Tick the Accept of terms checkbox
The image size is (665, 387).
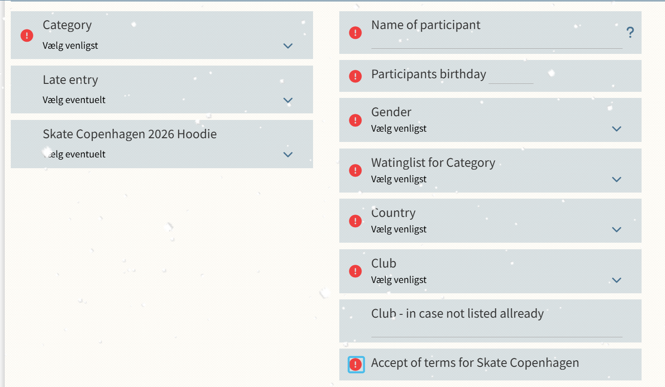coord(356,365)
